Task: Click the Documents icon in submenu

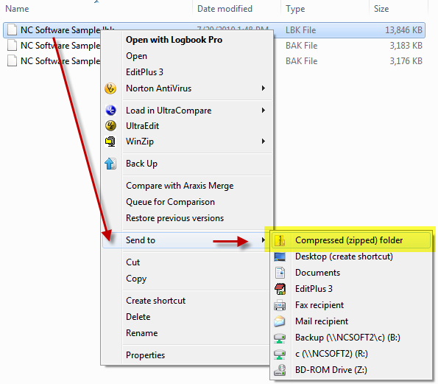Action: [x=280, y=273]
